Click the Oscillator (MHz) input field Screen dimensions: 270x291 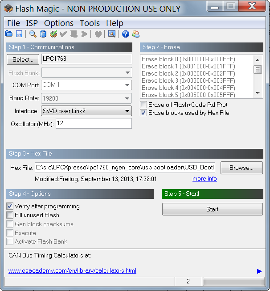click(x=94, y=123)
